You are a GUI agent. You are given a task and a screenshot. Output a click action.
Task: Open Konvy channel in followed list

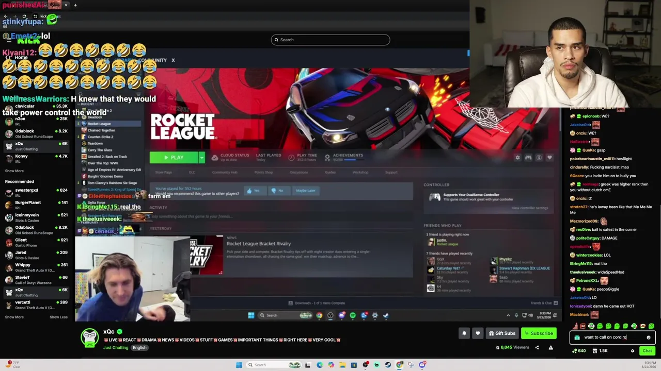point(36,159)
